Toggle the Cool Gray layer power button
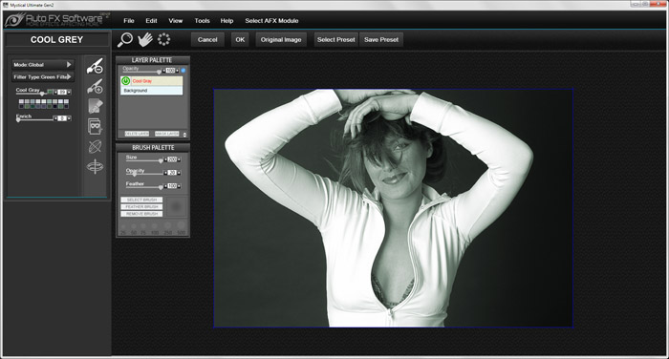669x359 pixels. click(x=125, y=80)
